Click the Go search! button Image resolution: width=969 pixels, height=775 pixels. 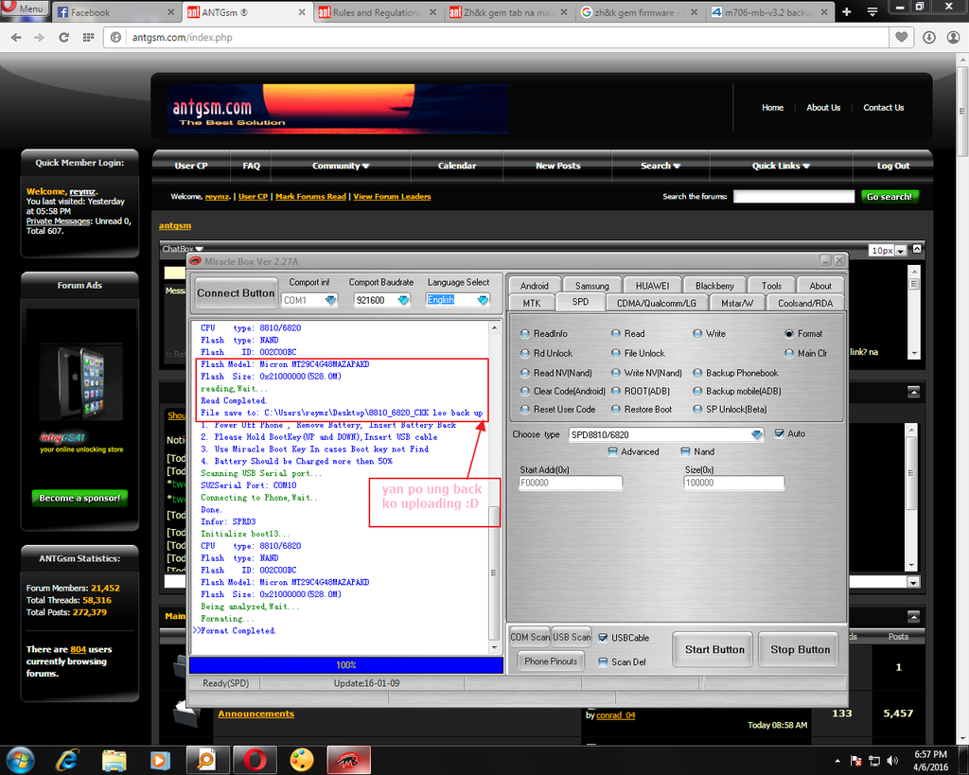pos(890,197)
